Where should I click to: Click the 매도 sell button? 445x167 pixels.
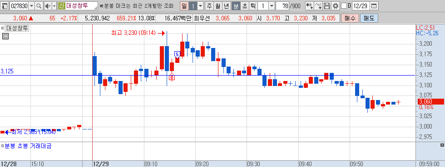coord(369,19)
